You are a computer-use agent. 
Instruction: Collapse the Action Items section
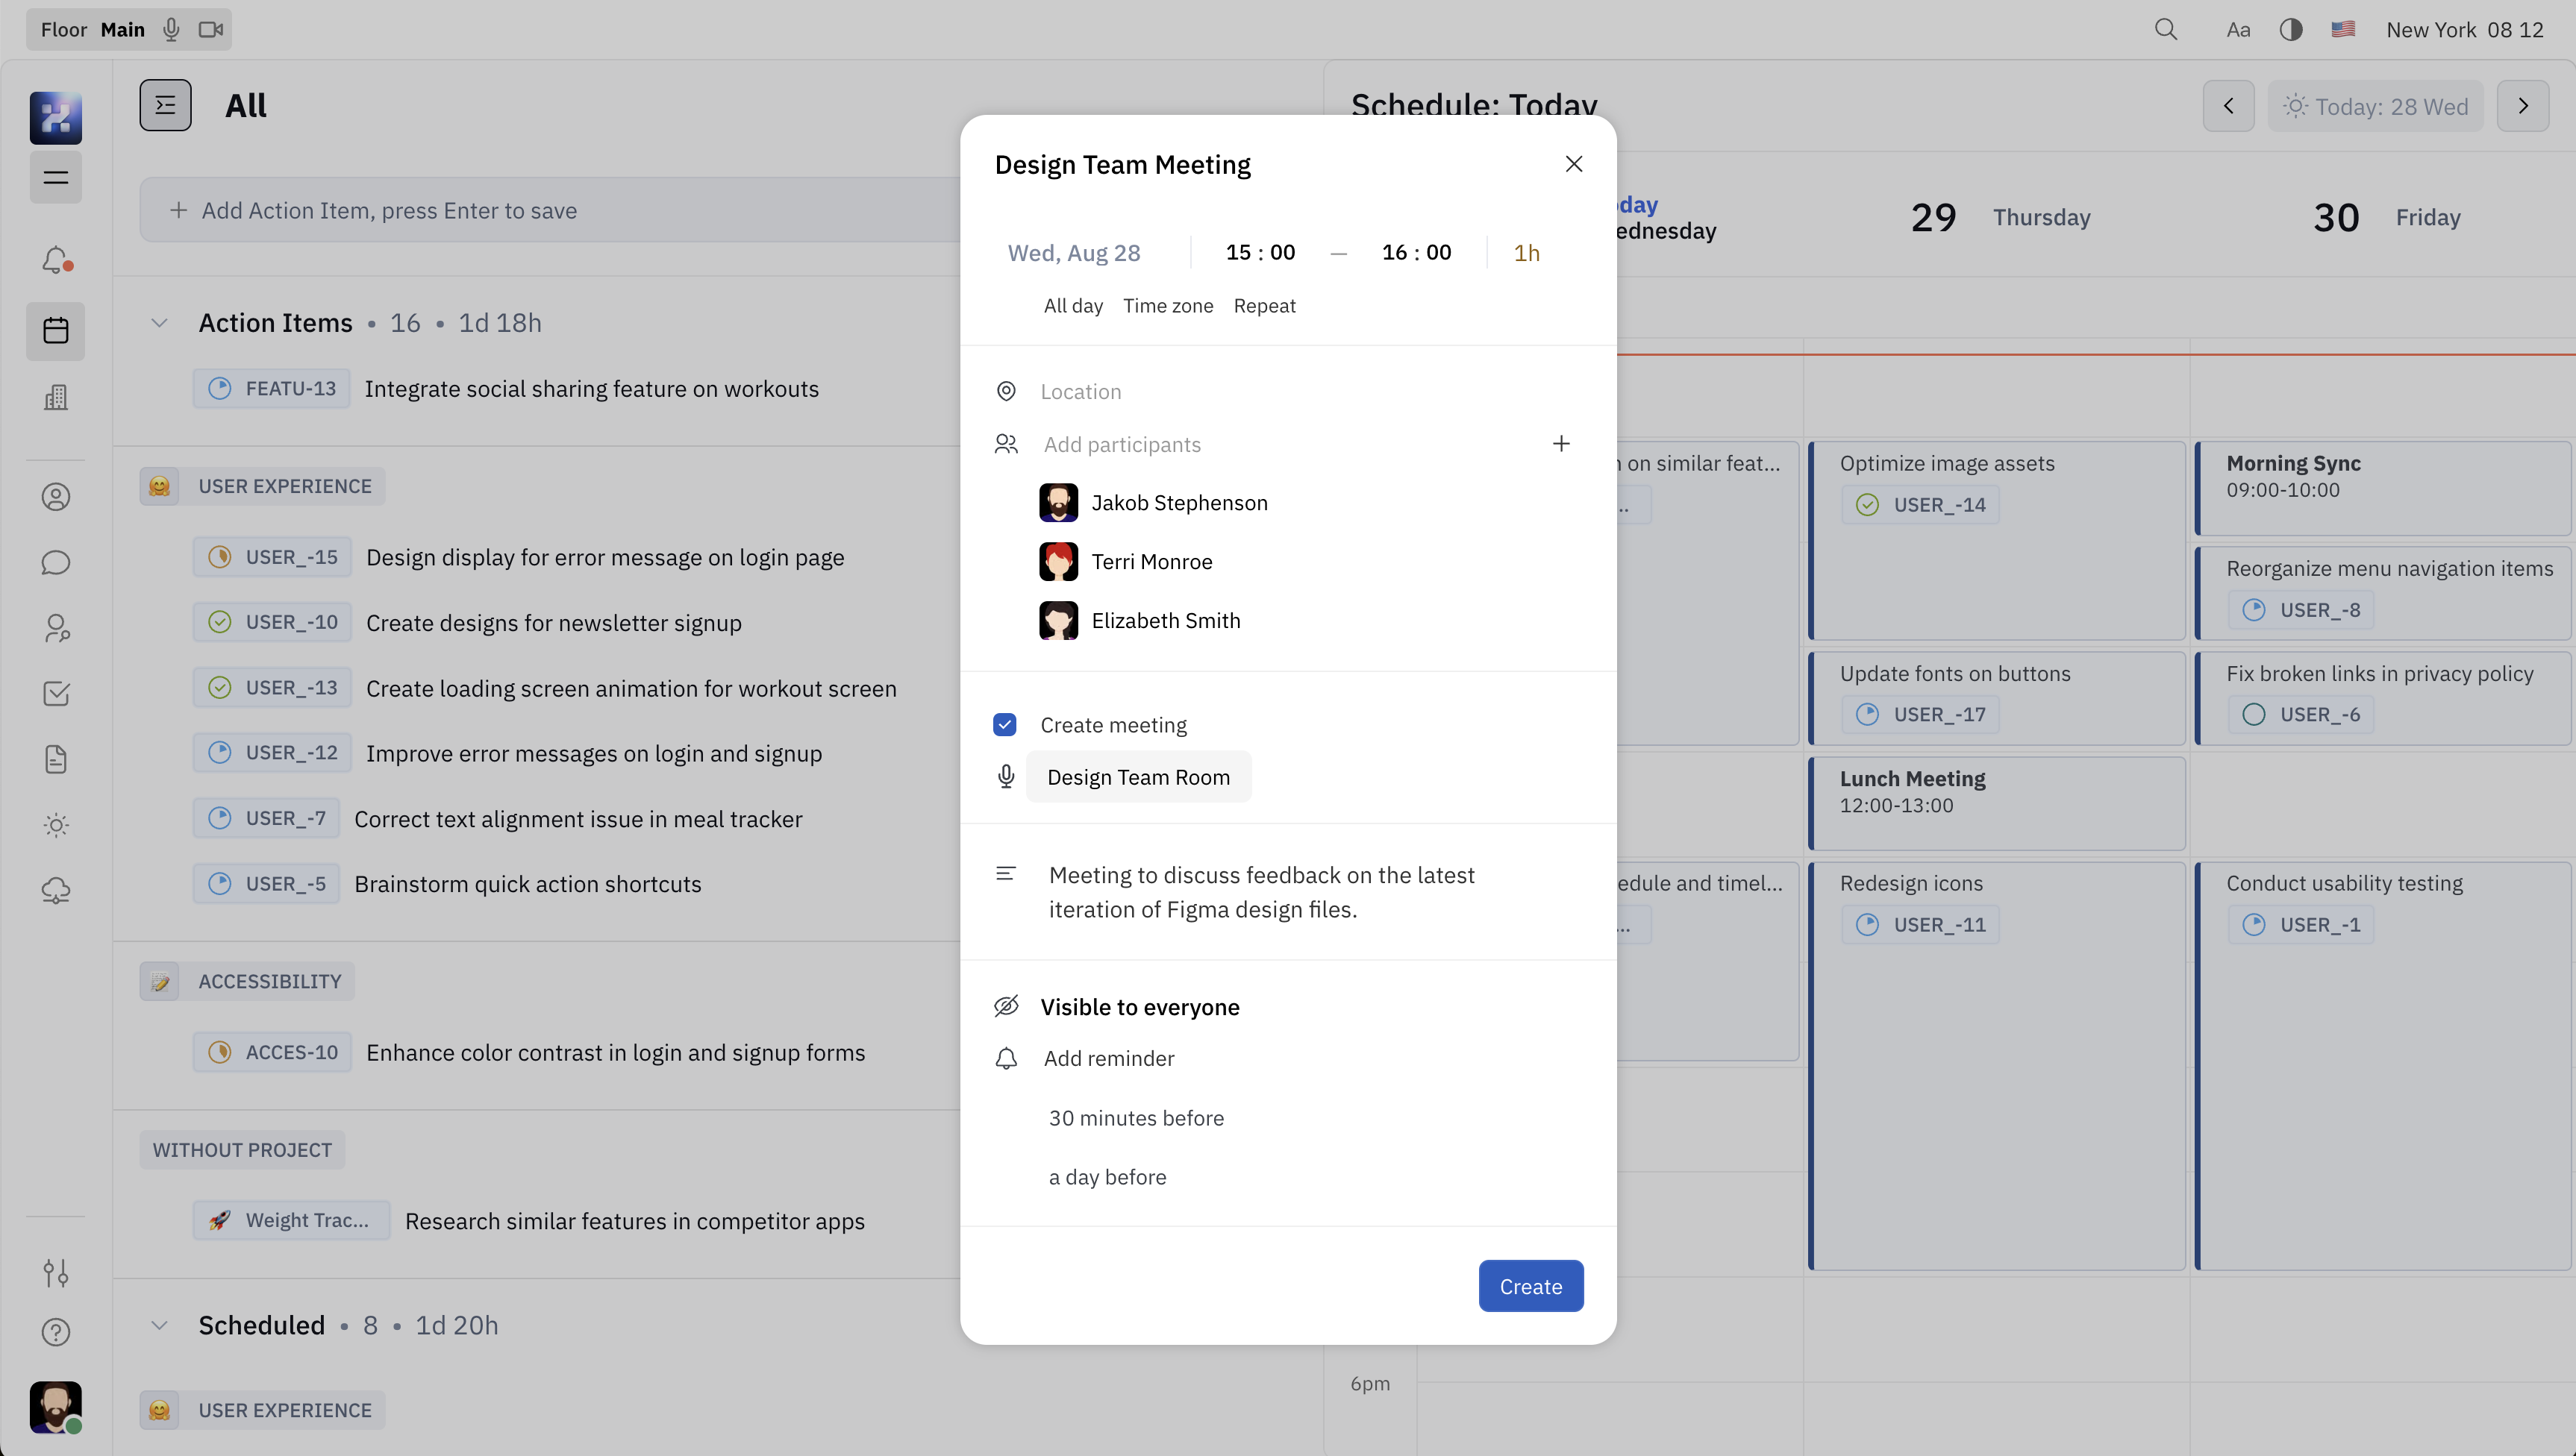(x=159, y=323)
